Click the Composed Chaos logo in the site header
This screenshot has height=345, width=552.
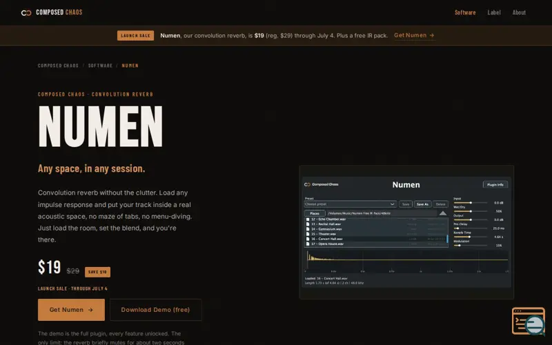point(52,12)
